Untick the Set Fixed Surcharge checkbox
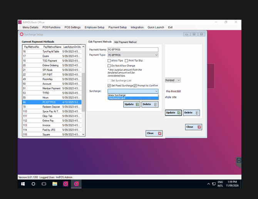The width and height of the screenshot is (258, 199). [x=109, y=85]
